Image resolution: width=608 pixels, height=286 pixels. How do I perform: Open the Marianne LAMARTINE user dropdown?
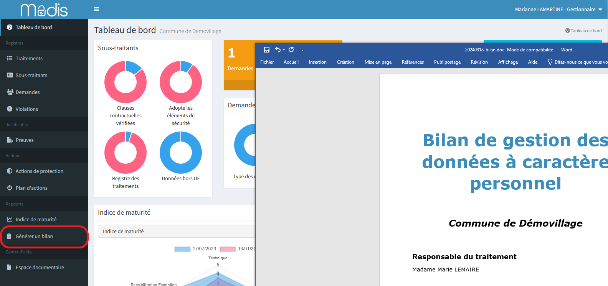pos(558,9)
